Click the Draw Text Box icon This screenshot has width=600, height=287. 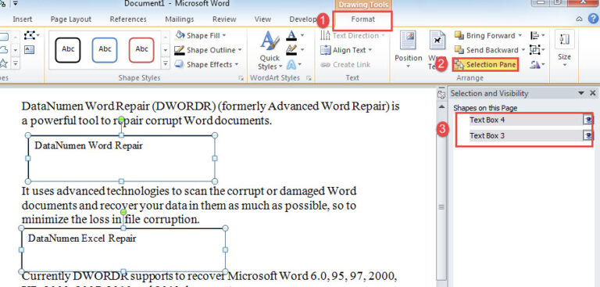(x=30, y=49)
